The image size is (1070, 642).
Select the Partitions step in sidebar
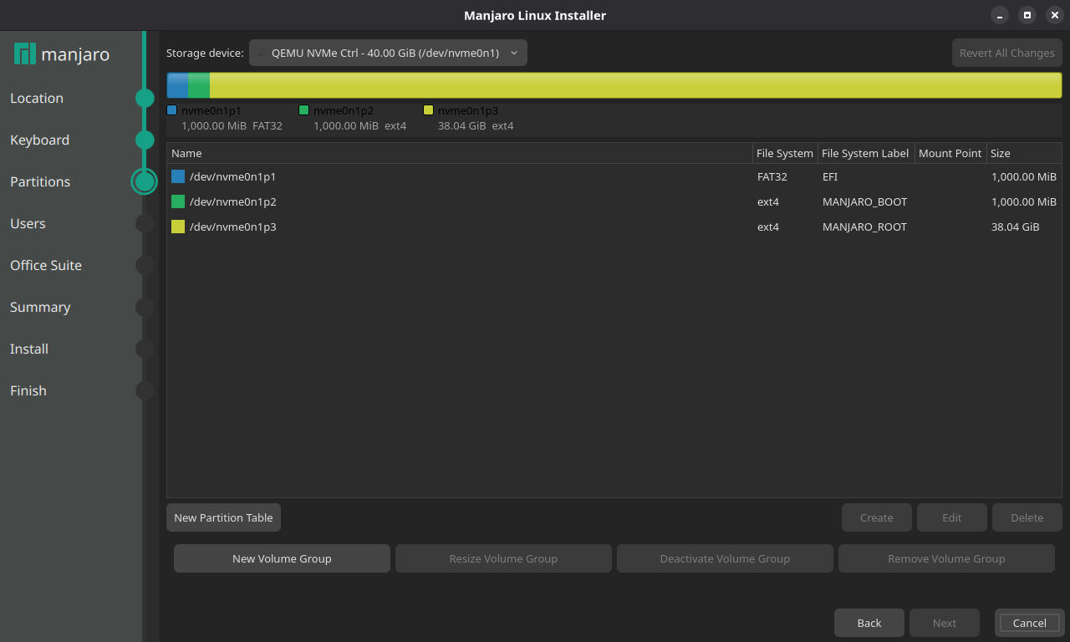point(40,182)
